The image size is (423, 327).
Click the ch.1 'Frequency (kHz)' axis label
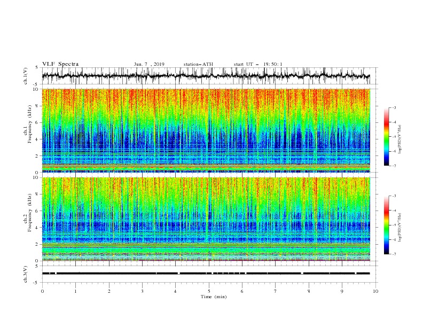coord(30,124)
